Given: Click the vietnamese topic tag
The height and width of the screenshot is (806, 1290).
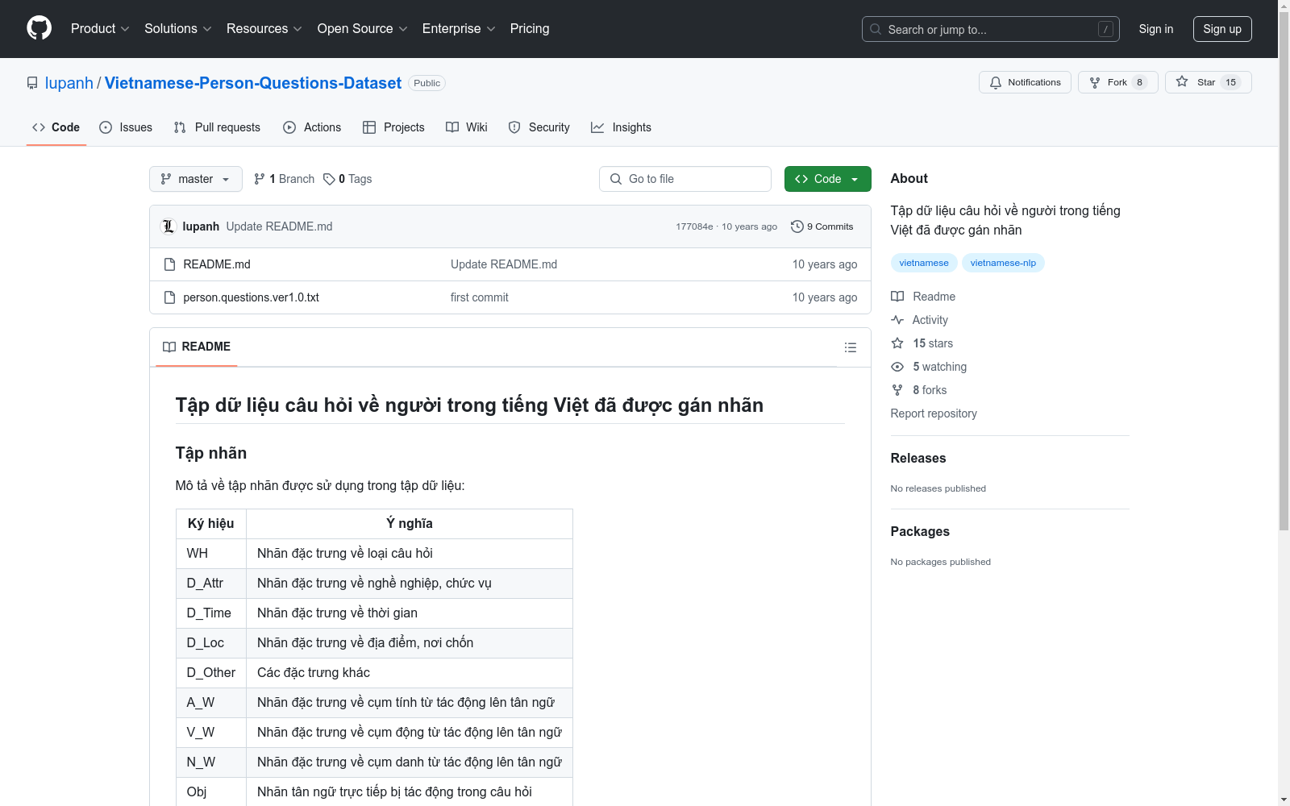Looking at the screenshot, I should click(924, 263).
